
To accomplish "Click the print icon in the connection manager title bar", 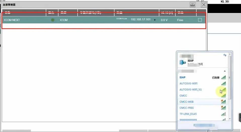I will click(192, 5).
